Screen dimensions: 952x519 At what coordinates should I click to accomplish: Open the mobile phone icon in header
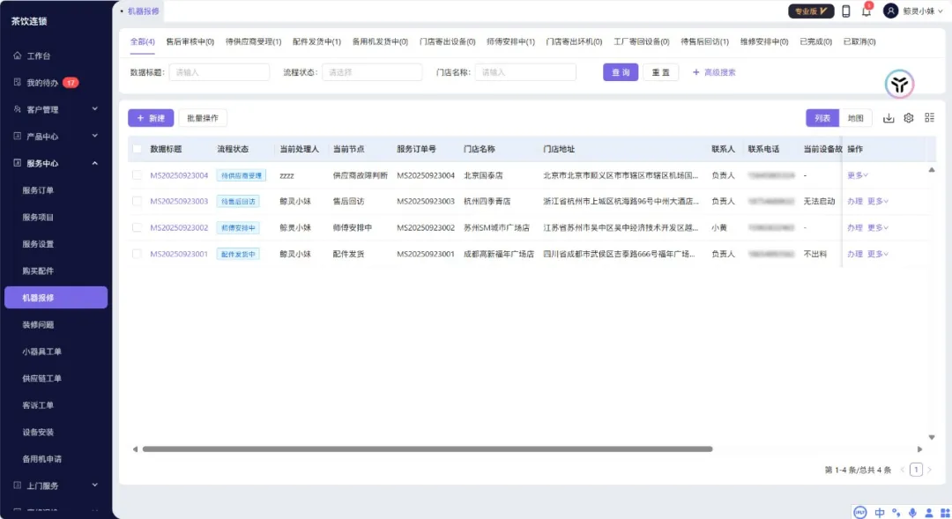[x=846, y=11]
